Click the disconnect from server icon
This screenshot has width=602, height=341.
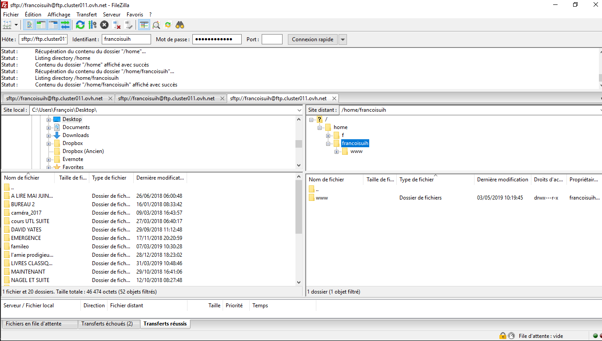click(x=116, y=25)
